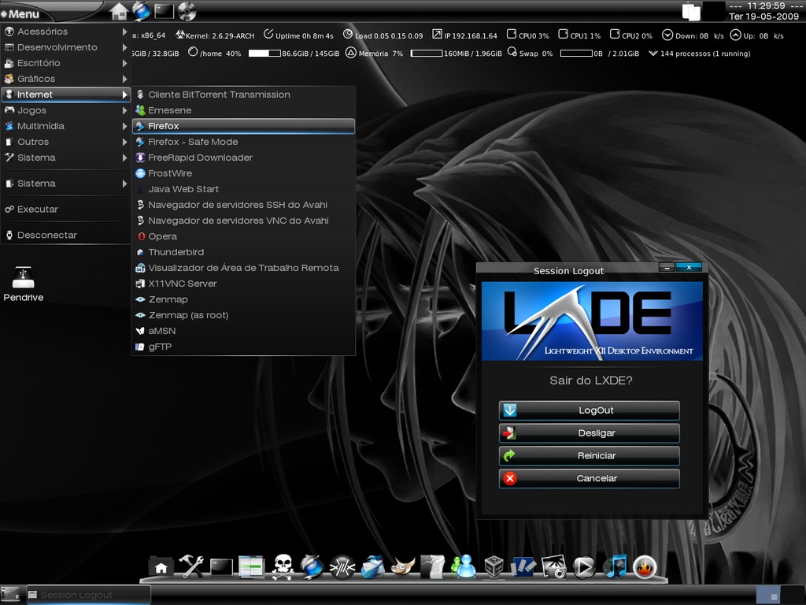Start Firefox - Safe Mode

pyautogui.click(x=244, y=142)
